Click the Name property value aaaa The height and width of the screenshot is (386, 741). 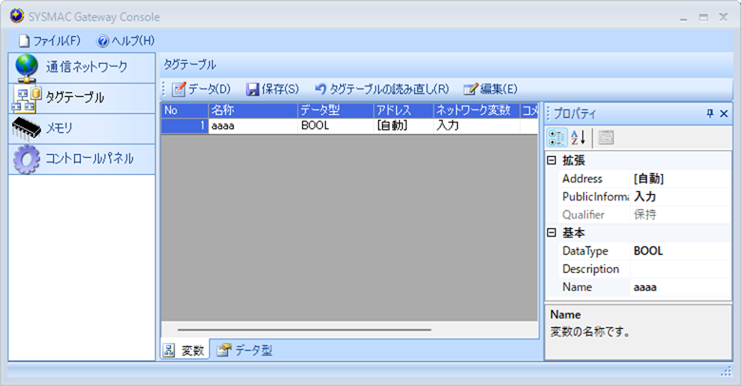pyautogui.click(x=680, y=287)
